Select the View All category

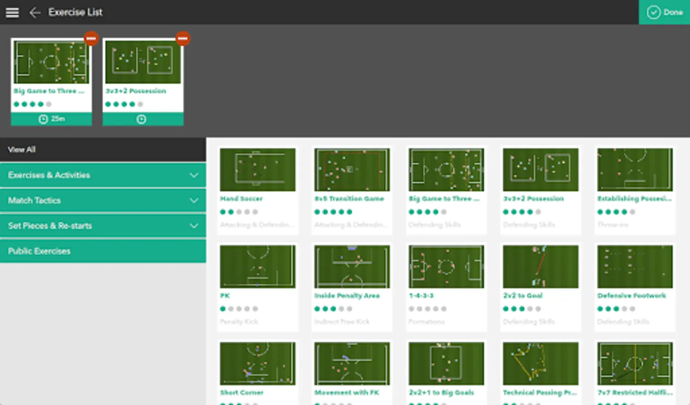tap(103, 149)
